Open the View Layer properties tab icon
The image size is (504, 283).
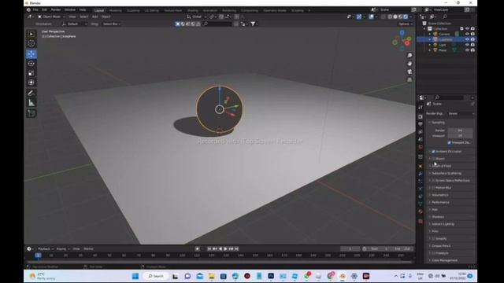click(421, 131)
